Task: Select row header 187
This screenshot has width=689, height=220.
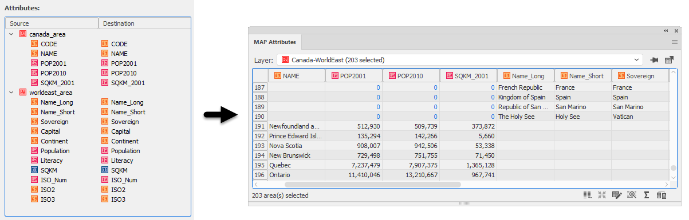Action: [x=261, y=87]
